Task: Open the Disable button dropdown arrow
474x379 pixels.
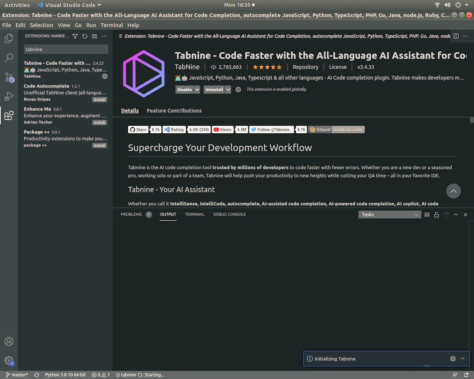Action: [197, 89]
